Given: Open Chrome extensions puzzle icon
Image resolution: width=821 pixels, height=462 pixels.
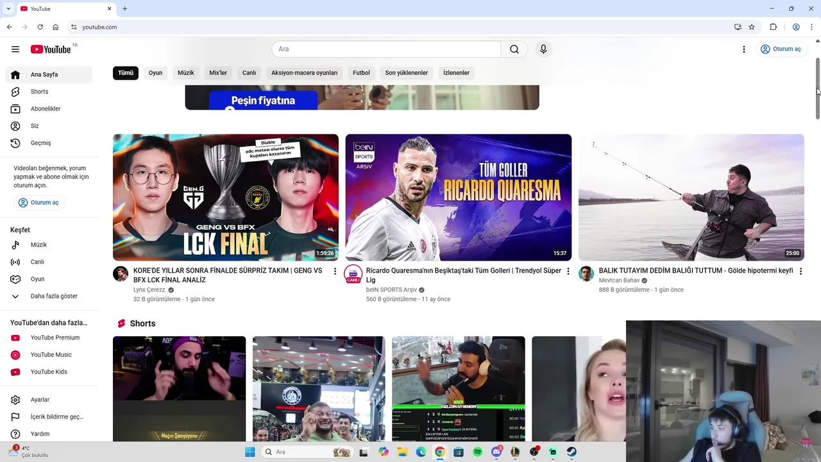Looking at the screenshot, I should tap(773, 27).
